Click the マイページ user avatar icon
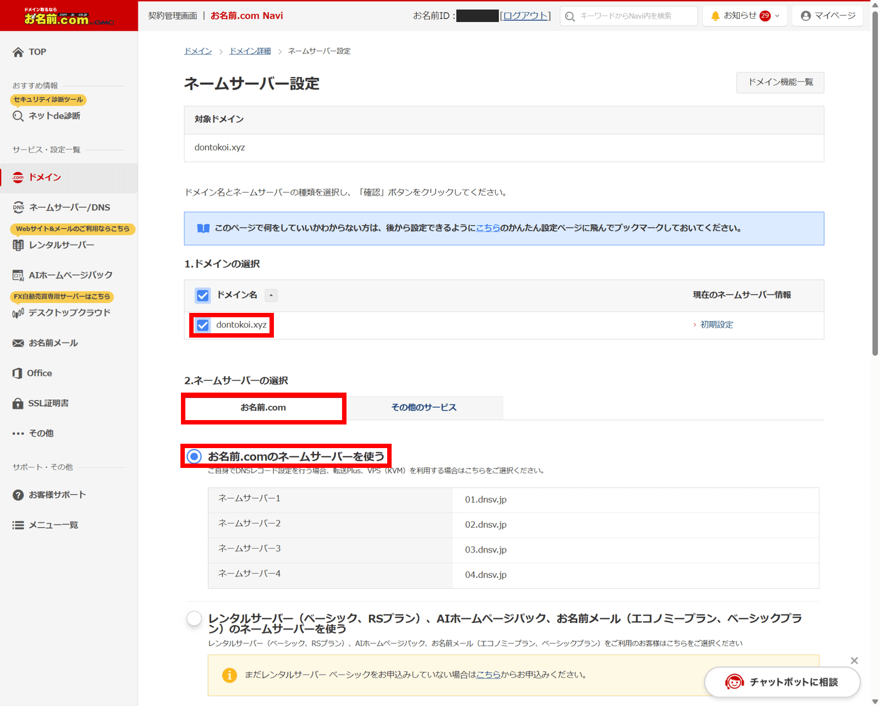880x706 pixels. click(806, 16)
